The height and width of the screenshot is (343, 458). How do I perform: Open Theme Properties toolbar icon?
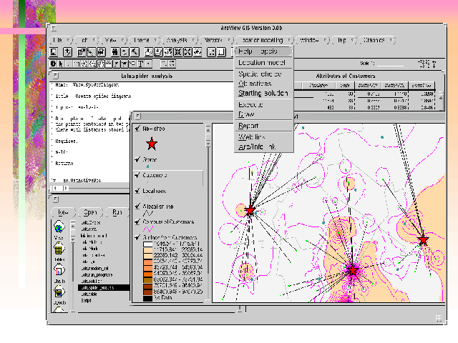pyautogui.click(x=81, y=52)
